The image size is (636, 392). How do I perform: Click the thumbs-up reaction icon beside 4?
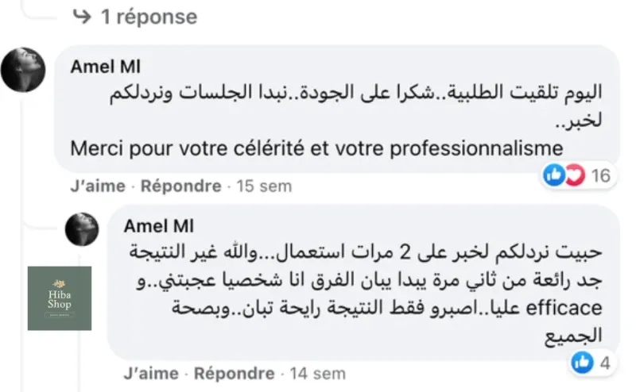pyautogui.click(x=582, y=363)
